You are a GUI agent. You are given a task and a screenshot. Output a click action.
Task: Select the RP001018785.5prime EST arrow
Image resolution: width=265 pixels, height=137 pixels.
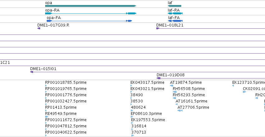pyautogui.click(x=46, y=86)
